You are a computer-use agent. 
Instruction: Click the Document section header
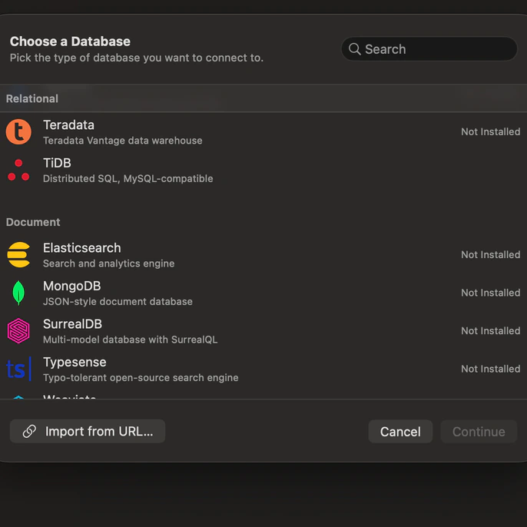pos(33,222)
